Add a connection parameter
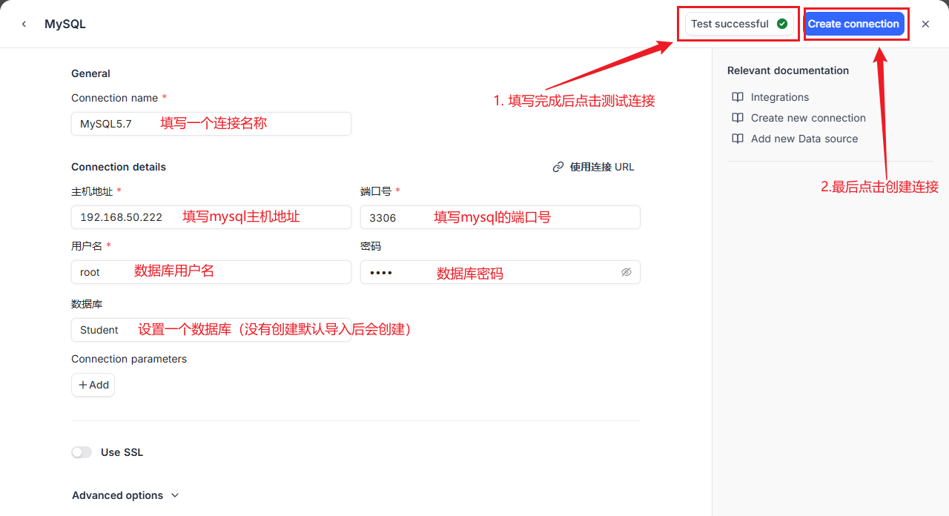Viewport: 949px width, 516px height. (x=93, y=385)
